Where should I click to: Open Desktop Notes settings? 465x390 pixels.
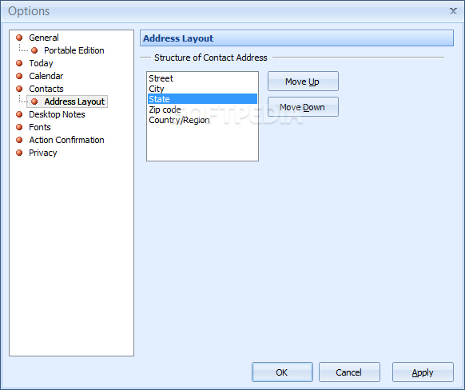click(x=57, y=114)
